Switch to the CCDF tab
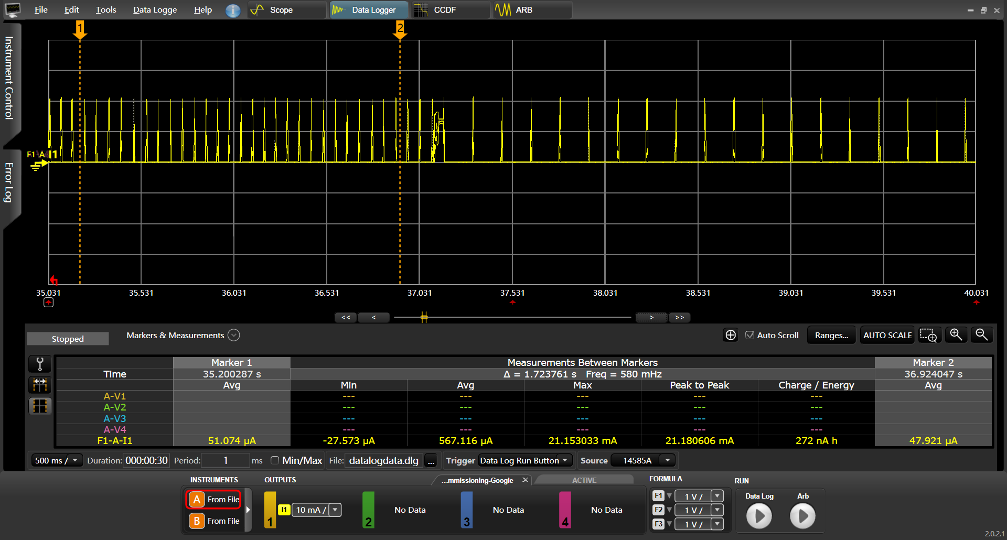 (450, 10)
